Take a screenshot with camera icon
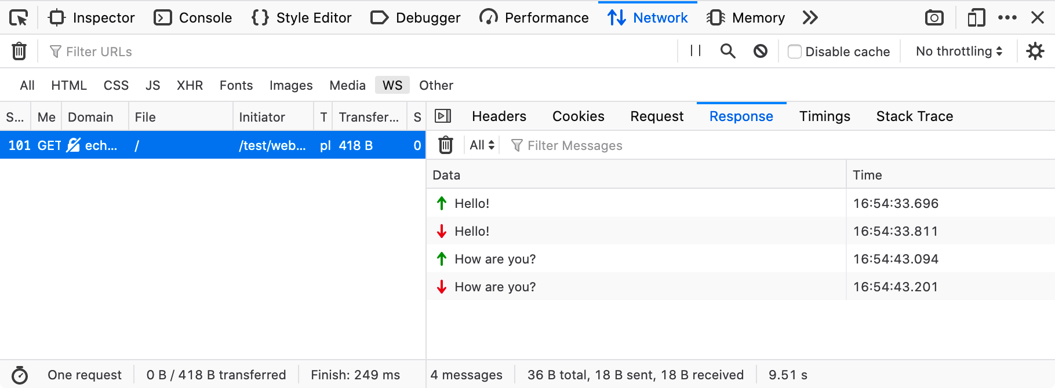The width and height of the screenshot is (1055, 388). pos(934,18)
